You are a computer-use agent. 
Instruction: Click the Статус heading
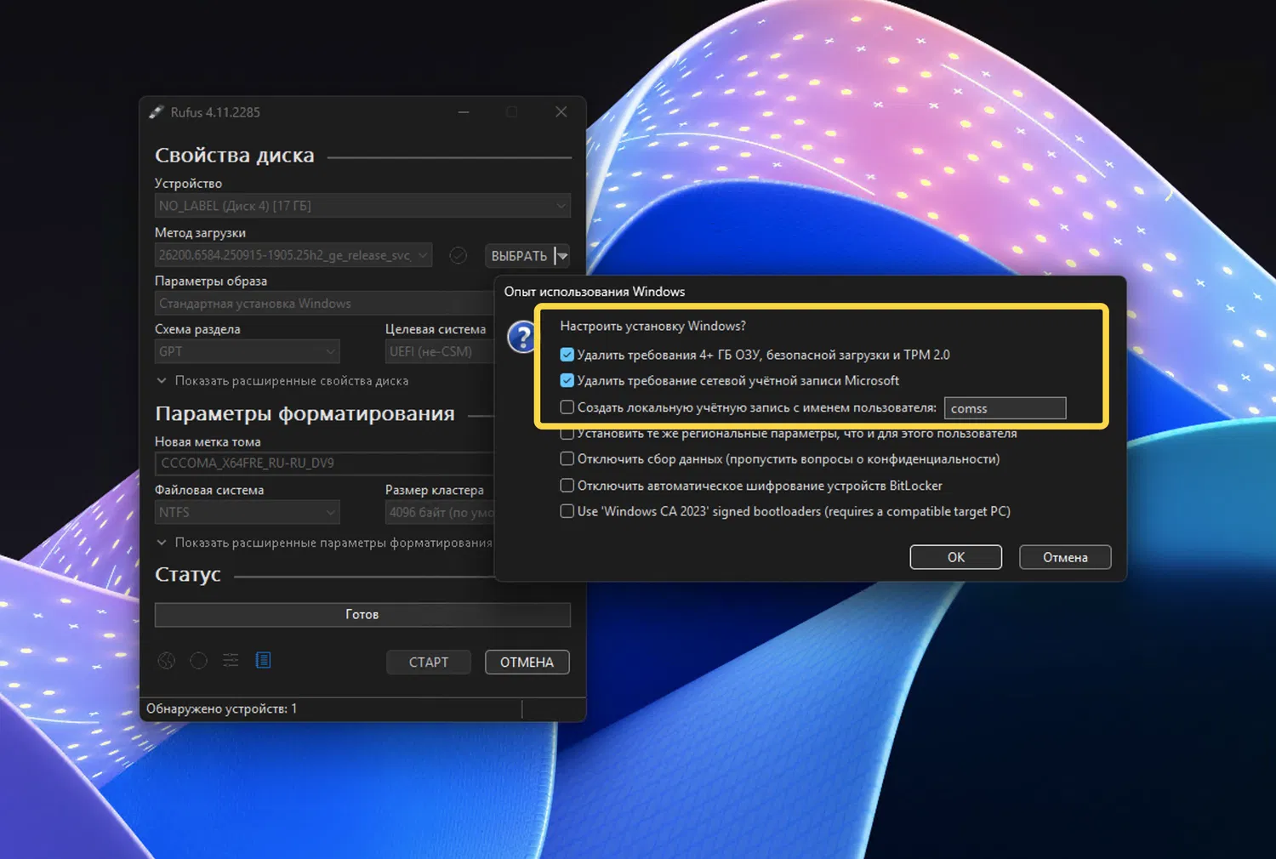(x=188, y=575)
